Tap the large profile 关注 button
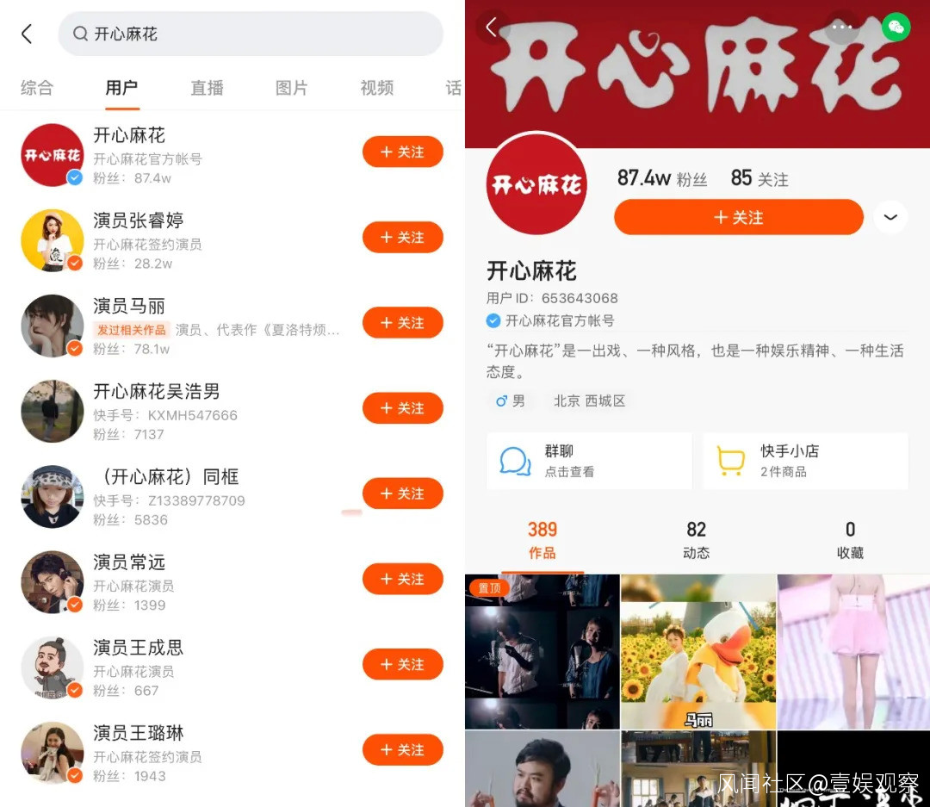The width and height of the screenshot is (930, 807). [x=739, y=217]
